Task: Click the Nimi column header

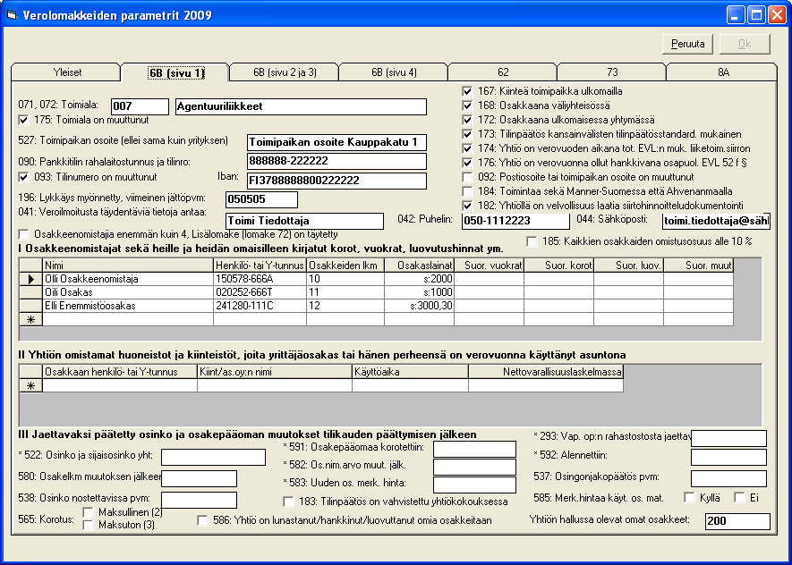Action: click(128, 266)
